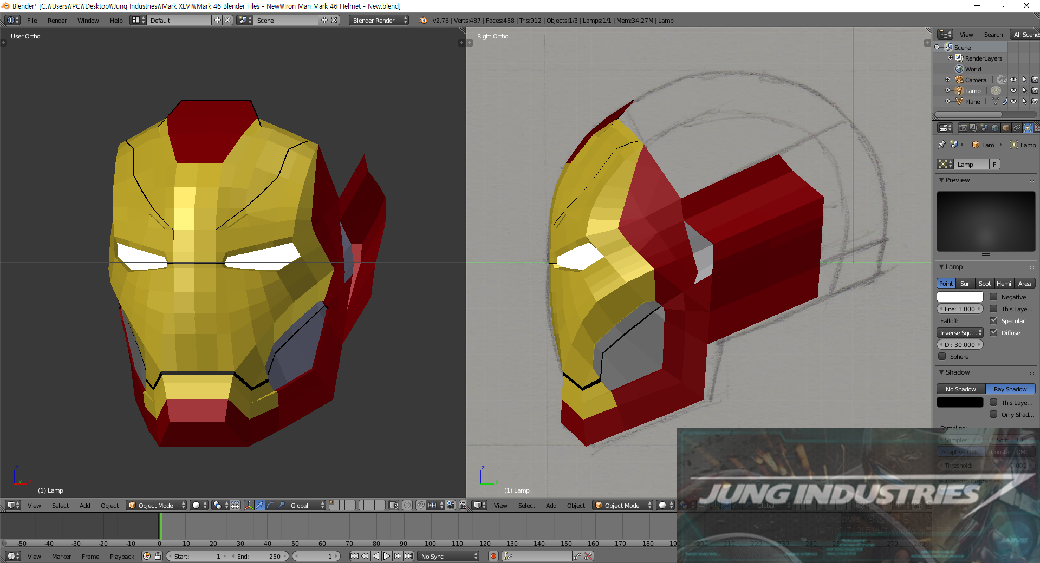
Task: Toggle the 3D manipulator widget in left viewport
Action: [x=249, y=505]
